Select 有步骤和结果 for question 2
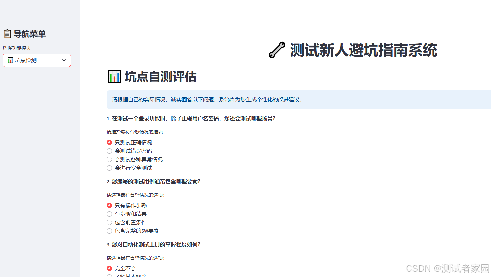Image resolution: width=491 pixels, height=277 pixels. (109, 214)
